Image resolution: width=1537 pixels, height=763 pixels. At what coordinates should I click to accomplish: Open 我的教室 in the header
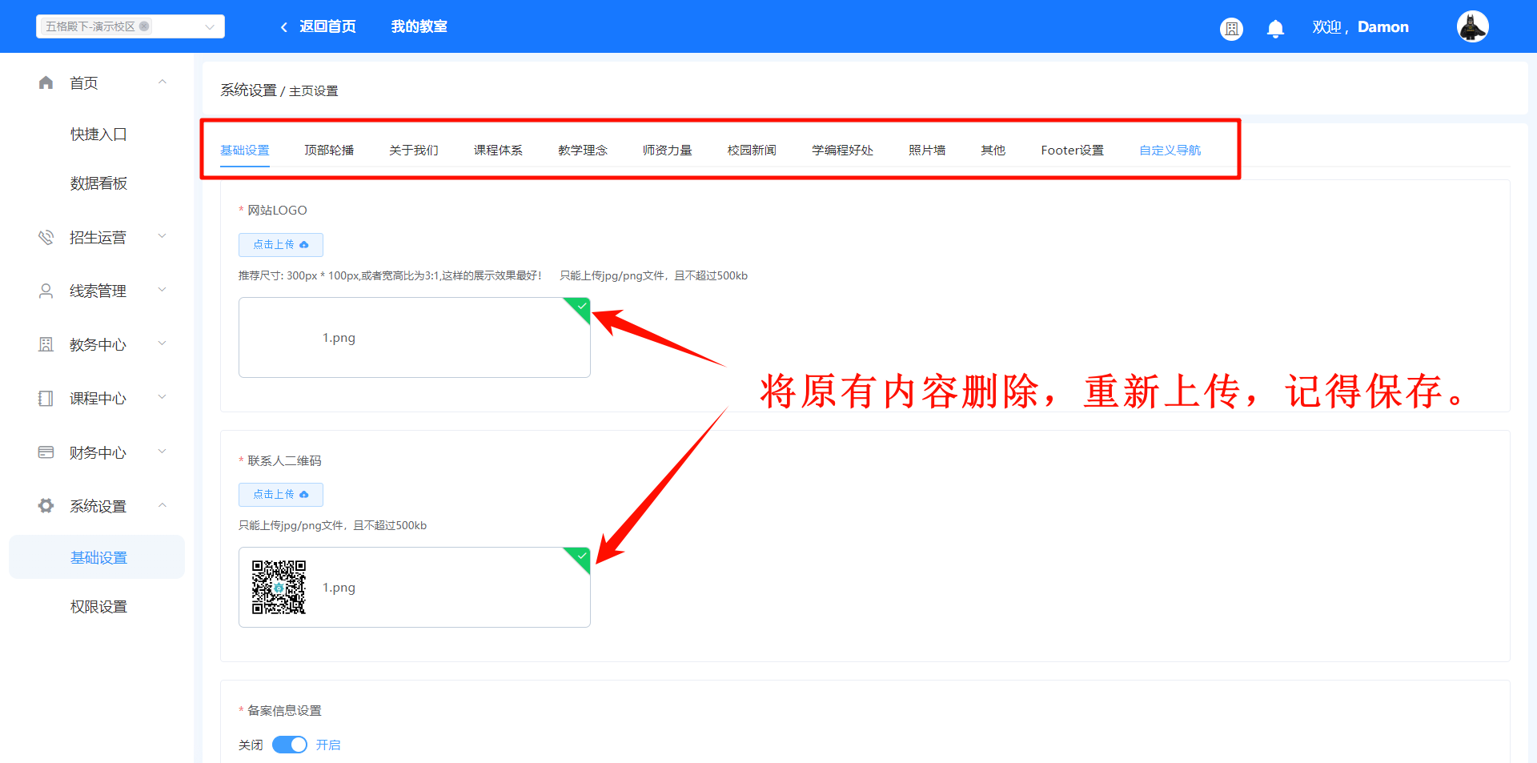tap(419, 26)
